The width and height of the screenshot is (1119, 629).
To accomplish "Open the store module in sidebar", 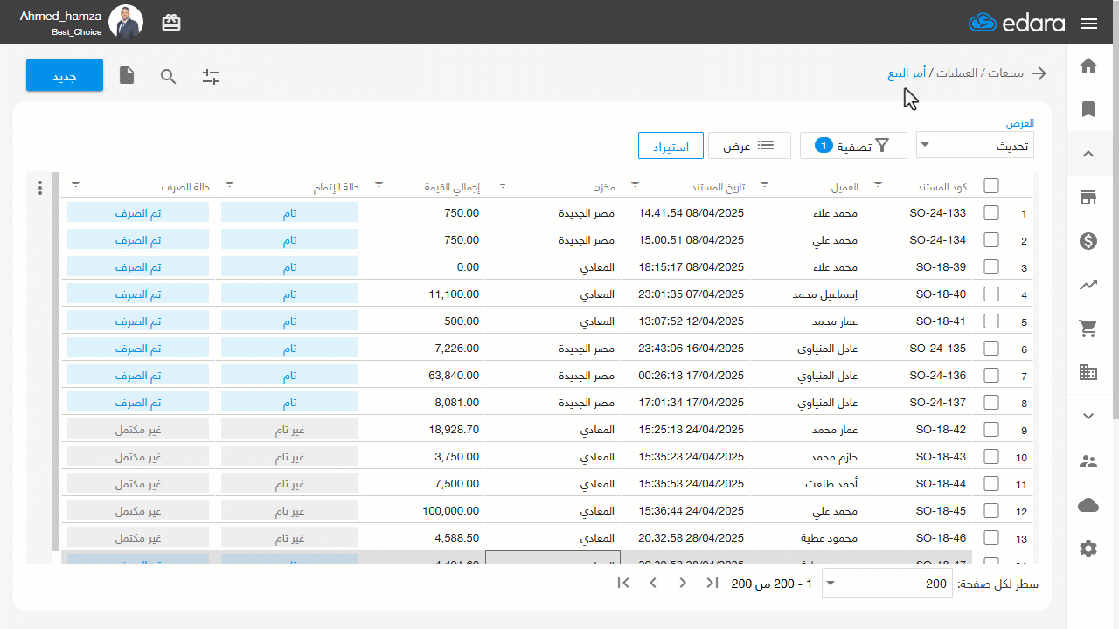I will (x=1088, y=197).
